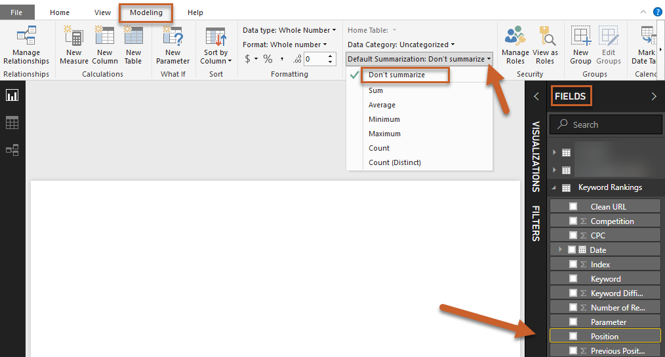Screen dimensions: 665x357
Task: Open Manage Relationships tool
Action: click(x=26, y=46)
